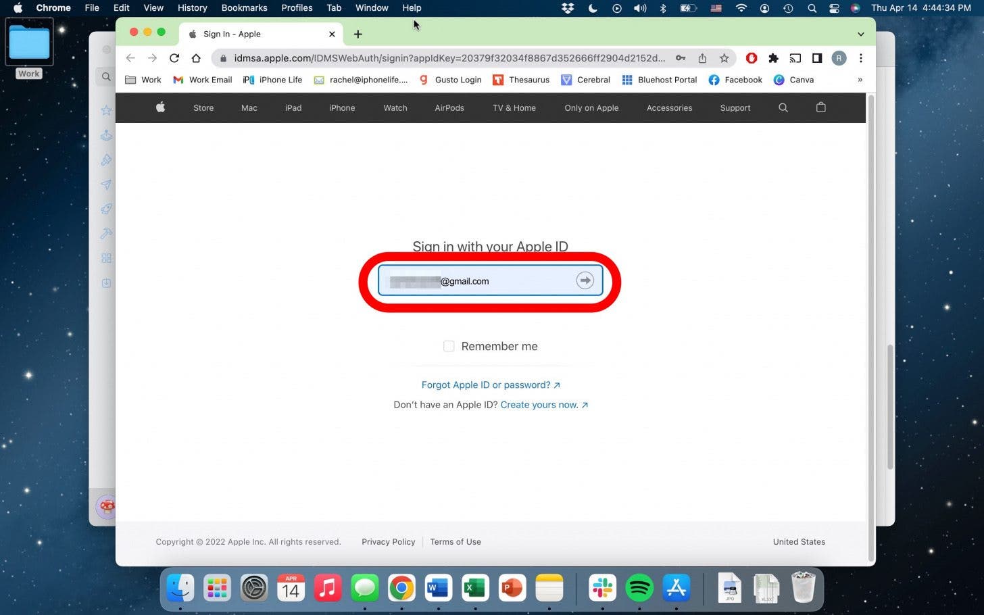Open the Privacy Policy link
Viewport: 984px width, 615px height.
389,542
